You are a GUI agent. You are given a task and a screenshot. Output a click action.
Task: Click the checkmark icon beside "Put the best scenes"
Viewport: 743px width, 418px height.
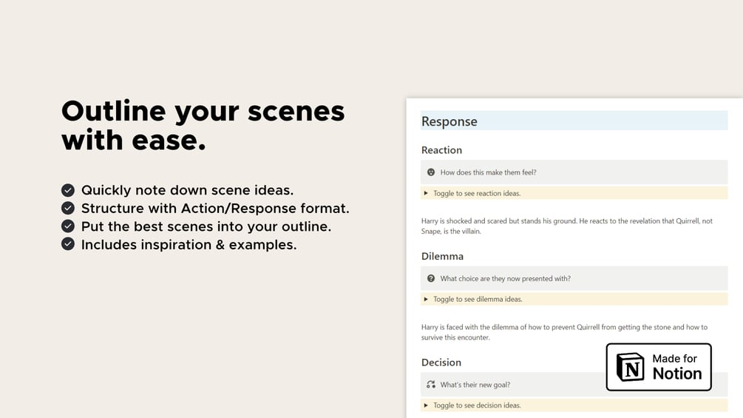click(x=68, y=226)
